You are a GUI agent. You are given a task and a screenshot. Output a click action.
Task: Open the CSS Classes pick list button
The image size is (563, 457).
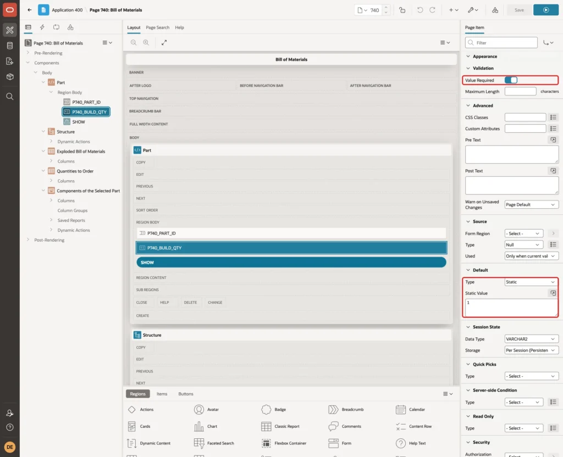(x=553, y=118)
